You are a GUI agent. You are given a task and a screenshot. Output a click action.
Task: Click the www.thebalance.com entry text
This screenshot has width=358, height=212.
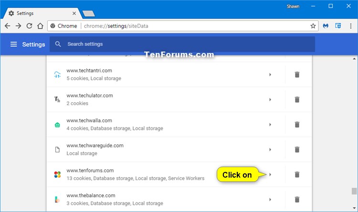pos(91,196)
